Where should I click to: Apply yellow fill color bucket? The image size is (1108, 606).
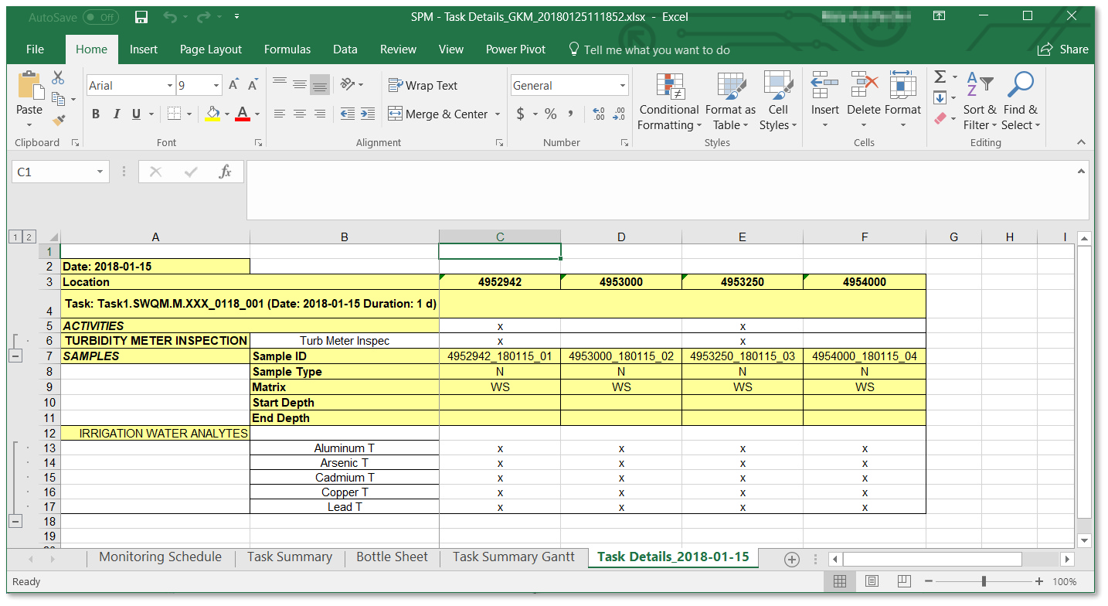pos(213,114)
